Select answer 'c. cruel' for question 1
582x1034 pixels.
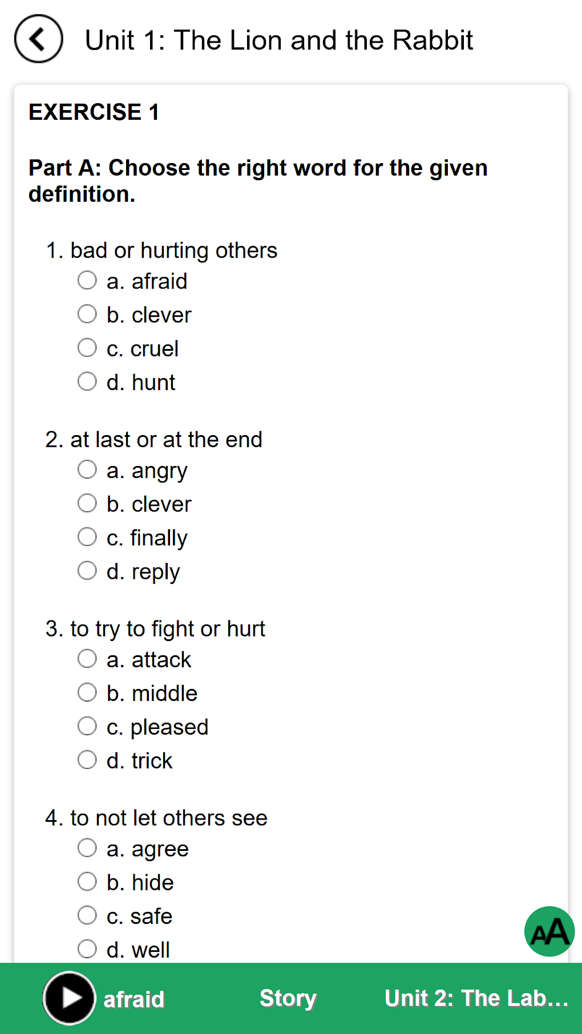click(87, 348)
